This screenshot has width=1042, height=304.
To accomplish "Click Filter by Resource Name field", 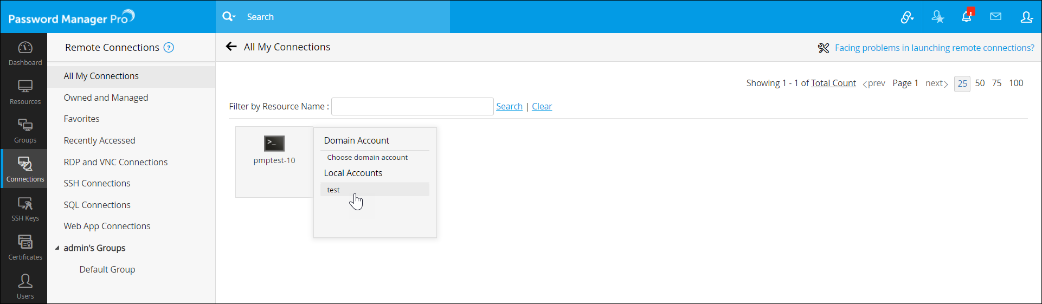I will click(412, 106).
